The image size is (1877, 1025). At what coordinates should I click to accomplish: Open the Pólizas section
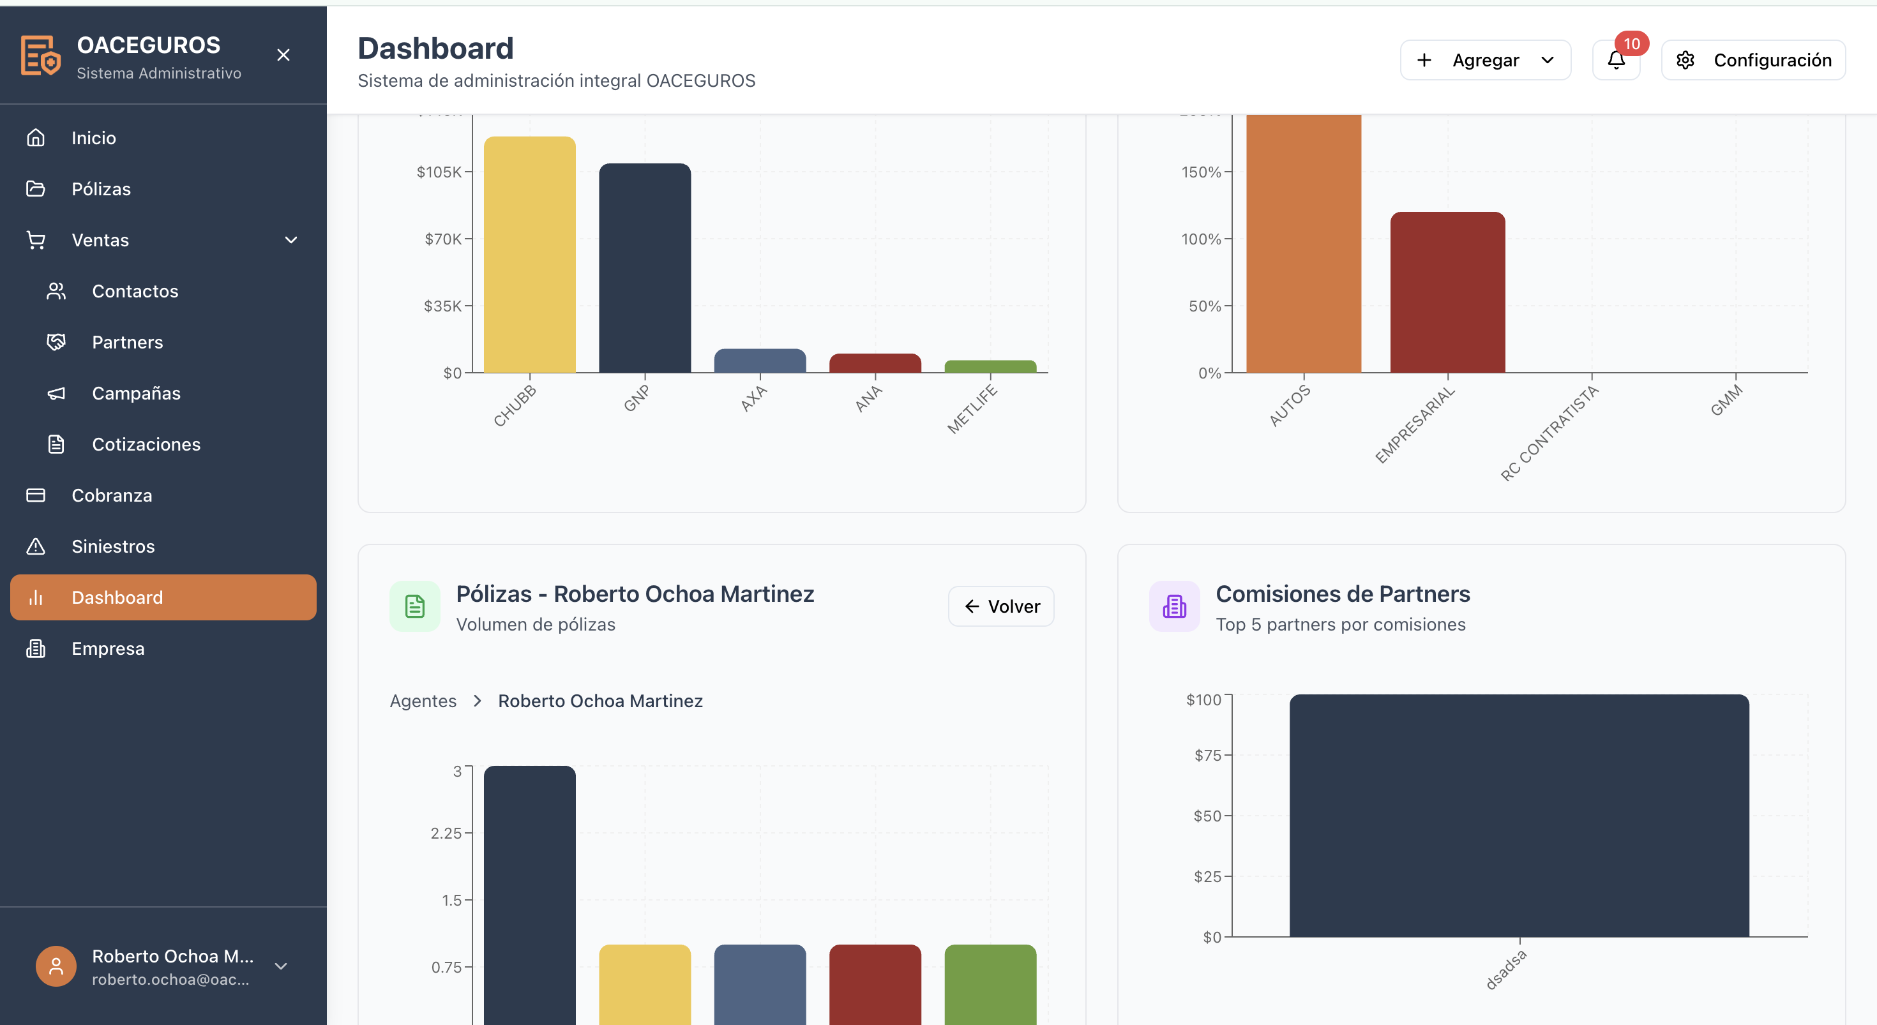(101, 189)
